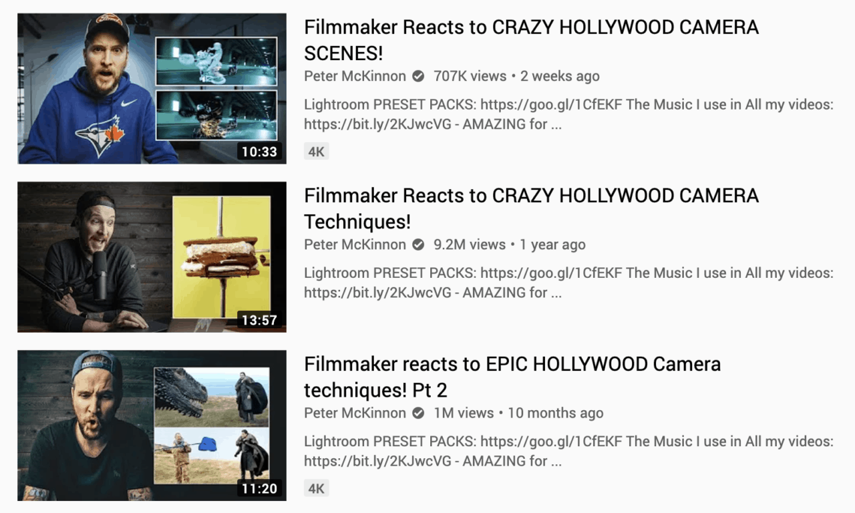Click the first video's Lightroom PRESET PACKS description
This screenshot has width=855, height=513.
tap(568, 114)
